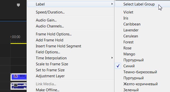Apply the Forest label
The image size is (170, 92).
[x=128, y=42]
